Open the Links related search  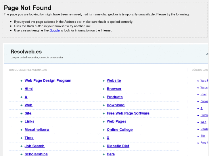tap(29, 122)
